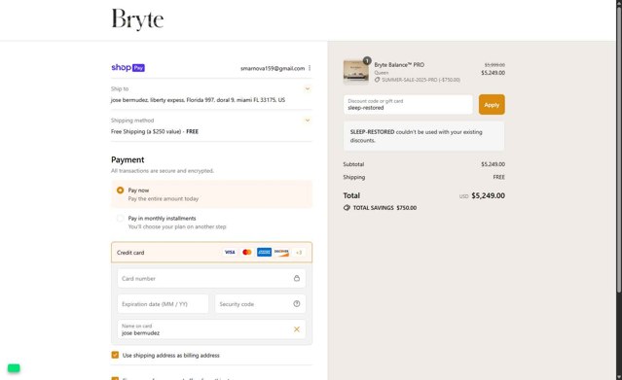Click the green chat widget button
The height and width of the screenshot is (380, 622).
pyautogui.click(x=14, y=368)
